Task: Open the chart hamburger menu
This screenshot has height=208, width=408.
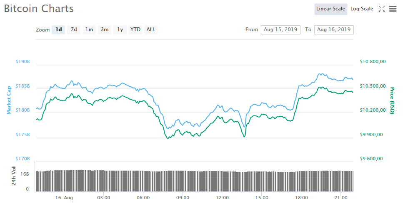Action: 393,9
